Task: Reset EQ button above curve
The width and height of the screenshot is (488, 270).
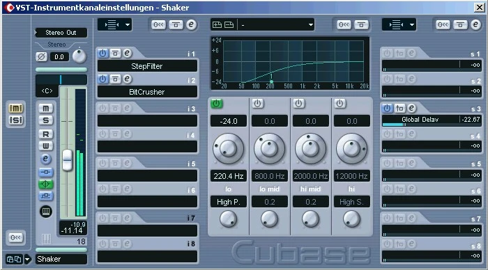Action: pos(344,24)
